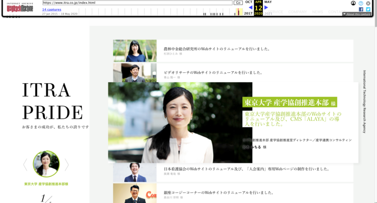Click 銀座コージーコーナー case photo thumbnail
Image resolution: width=377 pixels, height=203 pixels.
(135, 193)
